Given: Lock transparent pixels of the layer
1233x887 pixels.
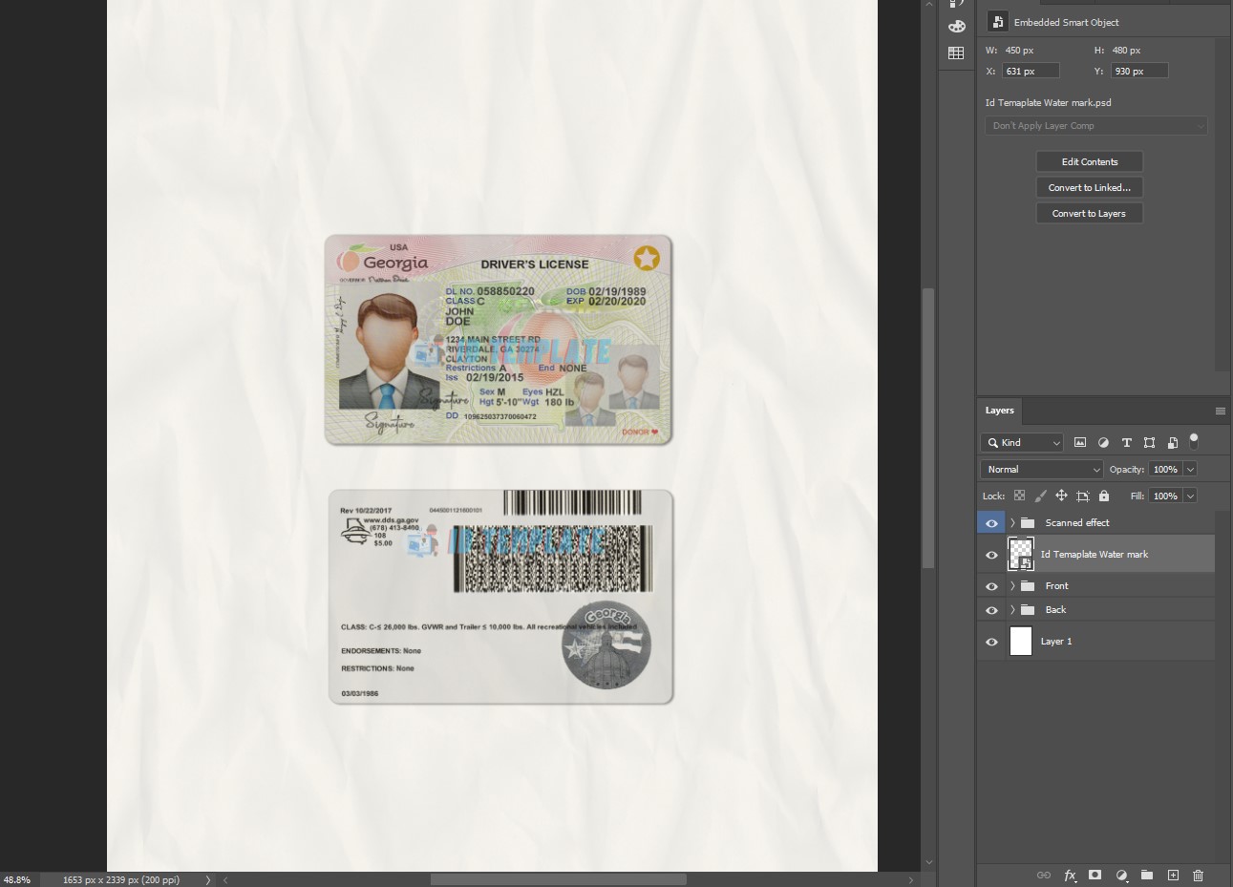Looking at the screenshot, I should point(1019,496).
